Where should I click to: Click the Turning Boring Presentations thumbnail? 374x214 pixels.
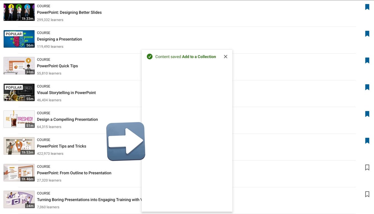click(19, 199)
